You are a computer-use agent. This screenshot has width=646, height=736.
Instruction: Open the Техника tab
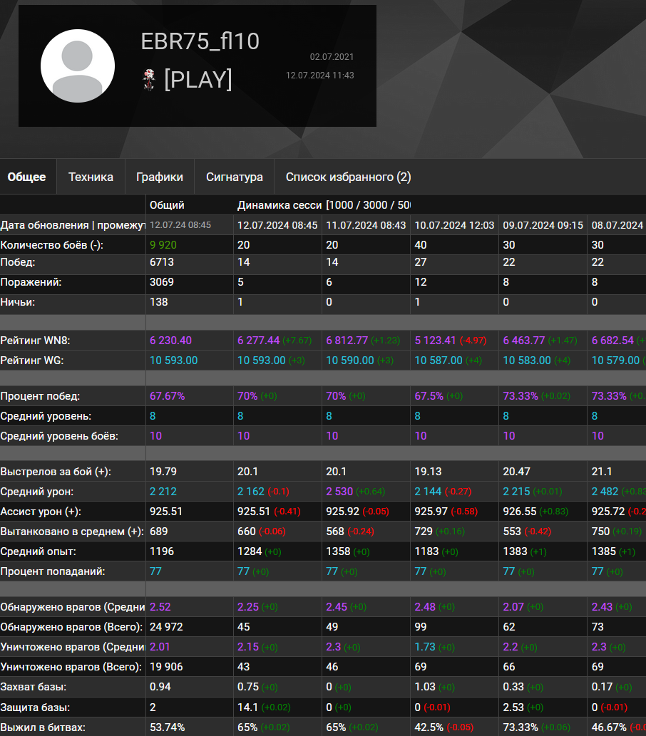pyautogui.click(x=91, y=177)
